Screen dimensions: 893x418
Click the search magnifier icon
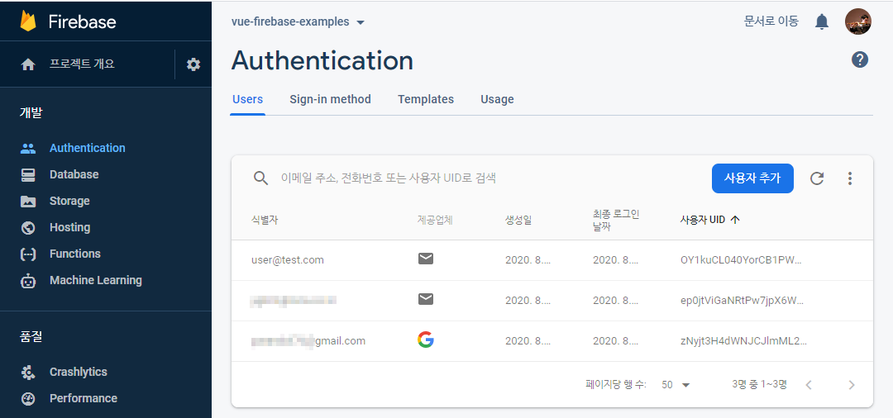pos(260,178)
